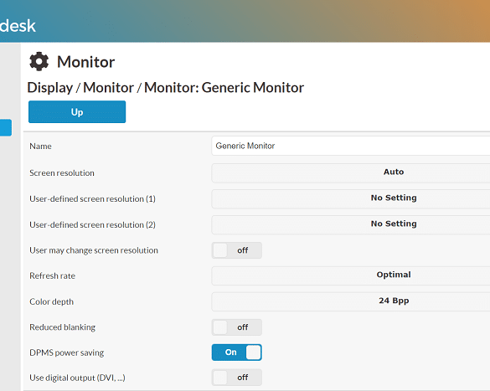This screenshot has width=490, height=391.
Task: Click the Refresh rate label
Action: pyautogui.click(x=52, y=275)
